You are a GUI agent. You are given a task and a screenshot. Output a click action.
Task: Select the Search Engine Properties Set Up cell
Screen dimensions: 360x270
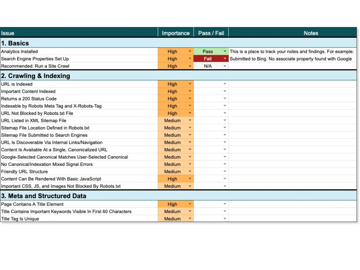pos(79,59)
